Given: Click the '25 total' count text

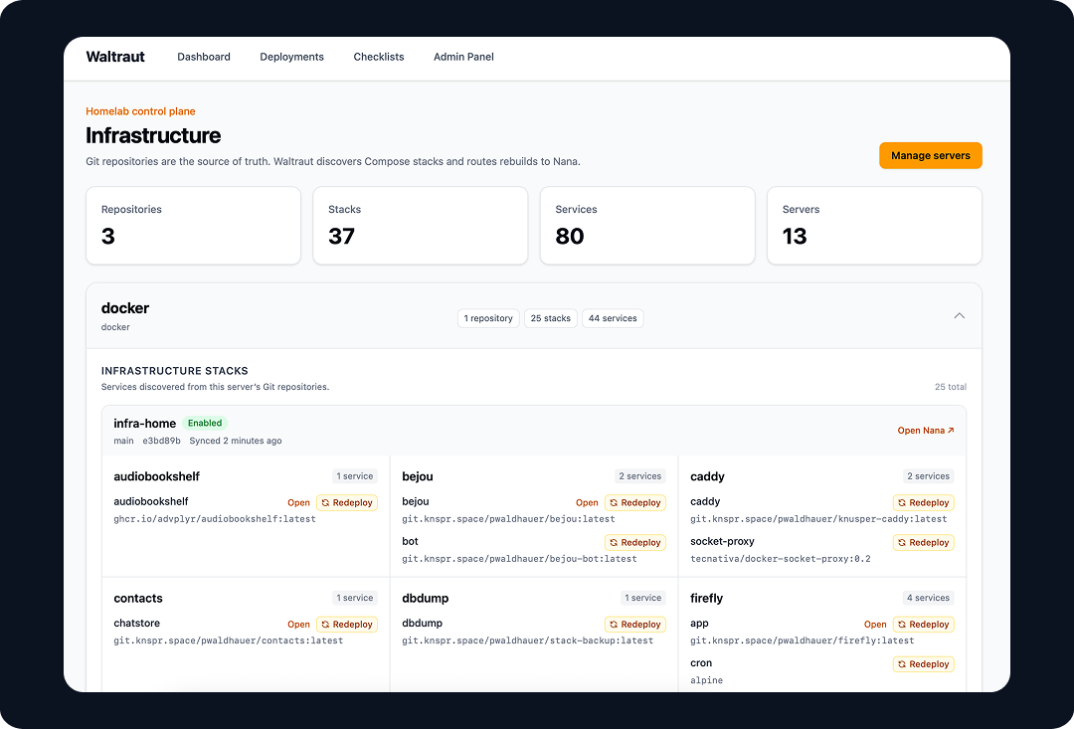Looking at the screenshot, I should [x=951, y=387].
